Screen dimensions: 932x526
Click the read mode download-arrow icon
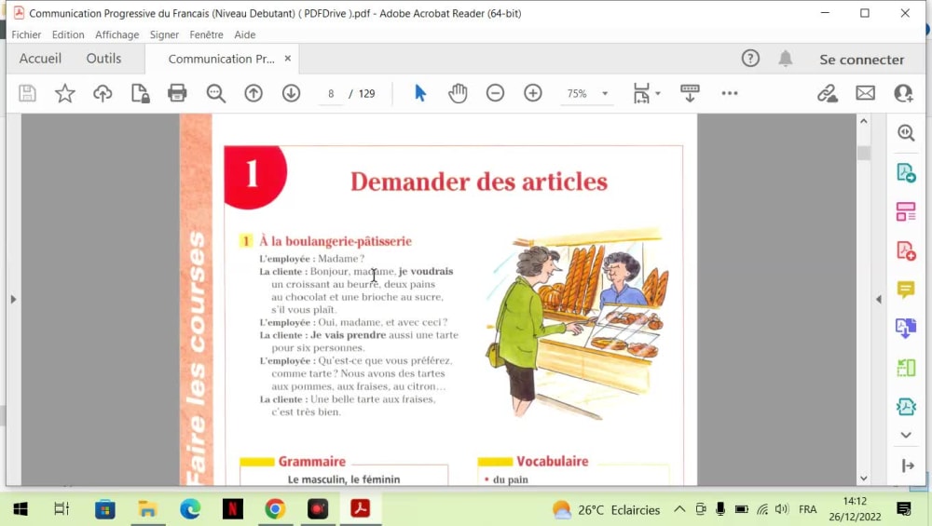pyautogui.click(x=690, y=93)
